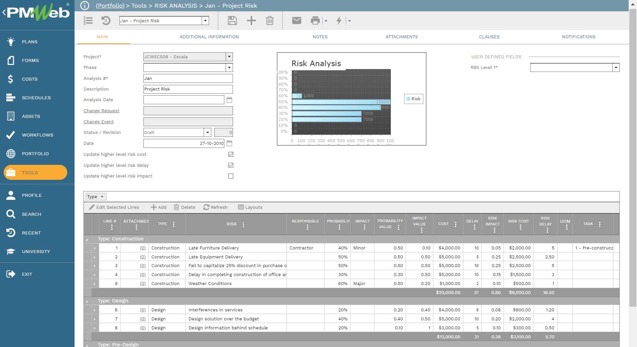Switch to the Attachments tab

(x=401, y=37)
